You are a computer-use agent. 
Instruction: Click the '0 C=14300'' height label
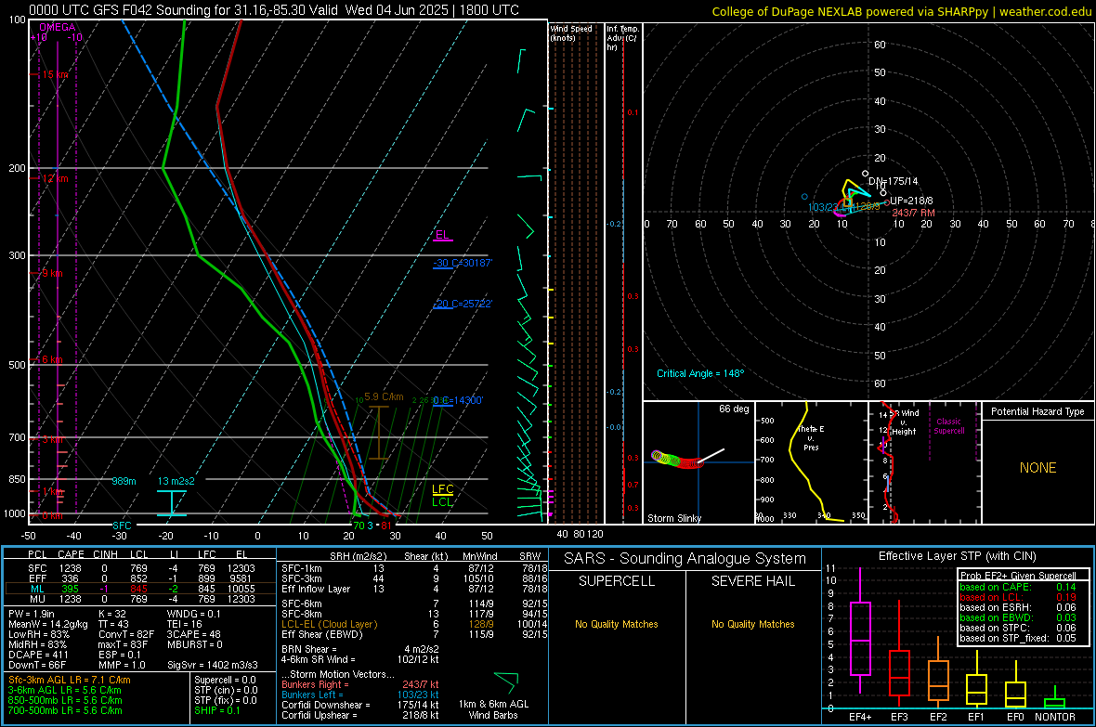coord(458,400)
